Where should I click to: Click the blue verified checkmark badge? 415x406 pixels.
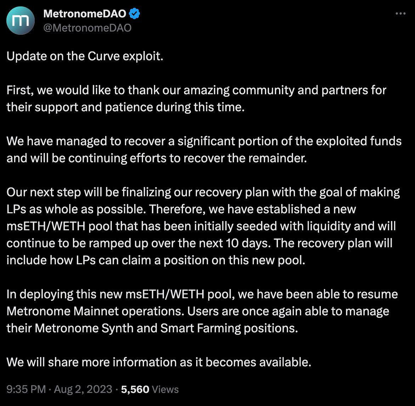[x=135, y=14]
